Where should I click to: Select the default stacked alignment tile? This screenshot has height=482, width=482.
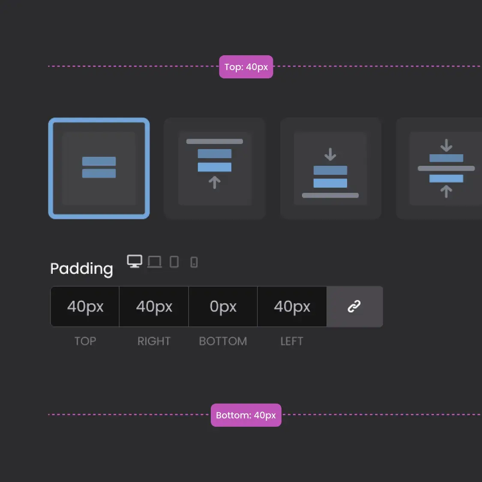(x=99, y=168)
